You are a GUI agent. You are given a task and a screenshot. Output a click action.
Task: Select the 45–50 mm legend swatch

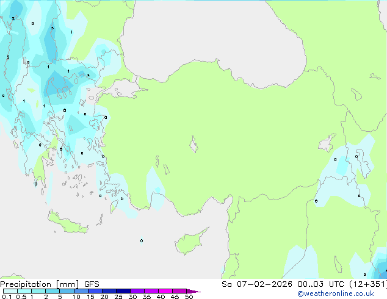click(179, 291)
